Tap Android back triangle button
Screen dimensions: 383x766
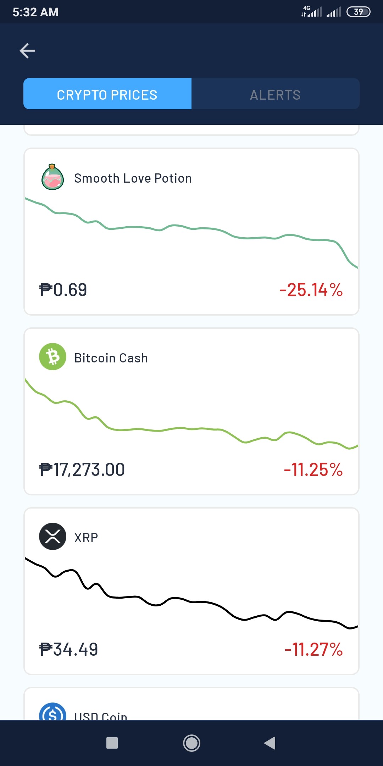click(270, 743)
